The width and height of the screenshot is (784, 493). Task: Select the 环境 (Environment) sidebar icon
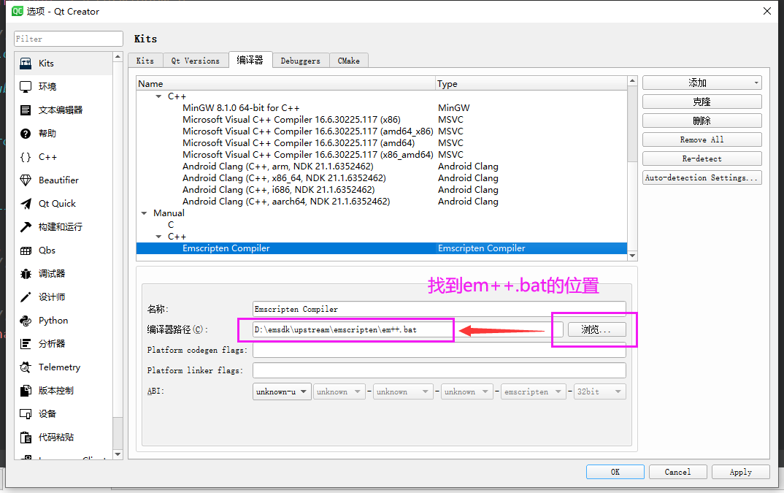(x=47, y=86)
